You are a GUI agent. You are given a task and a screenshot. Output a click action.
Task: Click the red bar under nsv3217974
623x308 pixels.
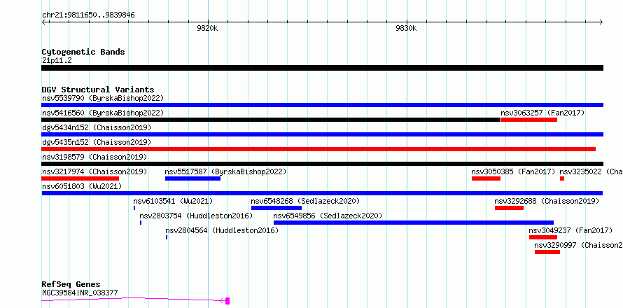click(x=80, y=178)
